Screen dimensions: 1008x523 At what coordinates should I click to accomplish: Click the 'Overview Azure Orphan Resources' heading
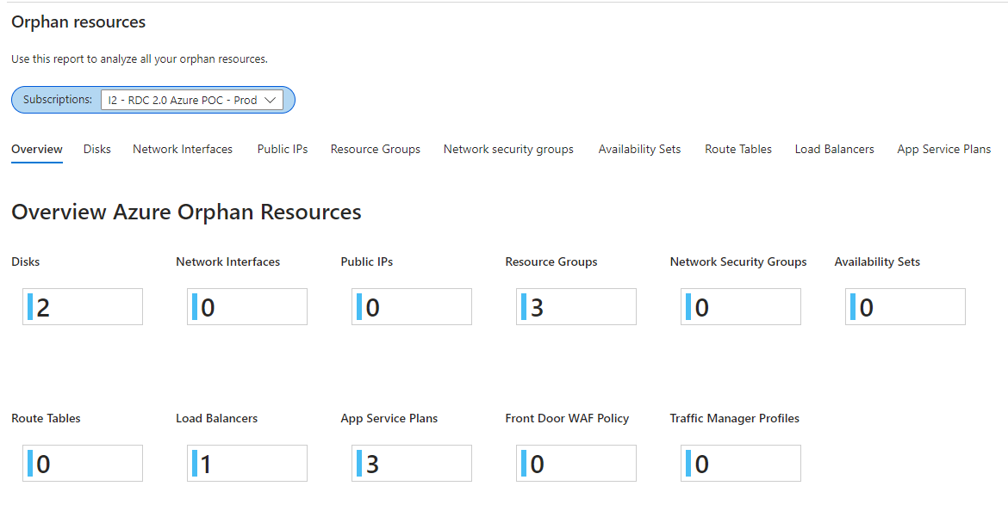[186, 212]
